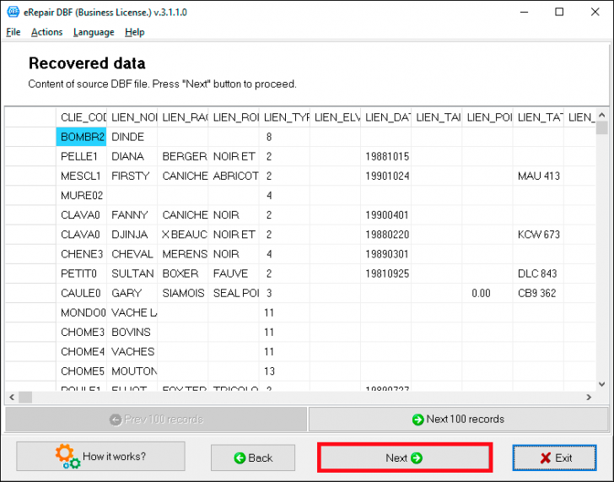This screenshot has height=482, width=614.
Task: Select the MESCL1 cell
Action: [x=81, y=176]
